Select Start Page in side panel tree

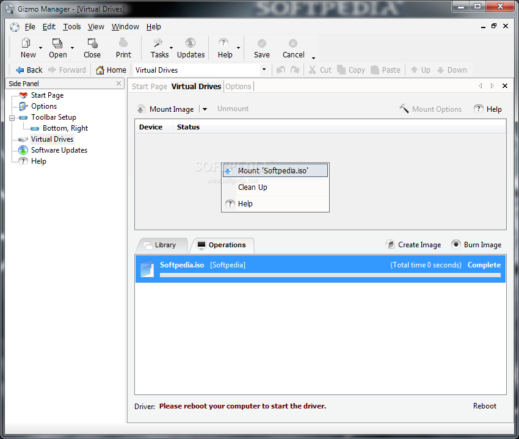[47, 95]
